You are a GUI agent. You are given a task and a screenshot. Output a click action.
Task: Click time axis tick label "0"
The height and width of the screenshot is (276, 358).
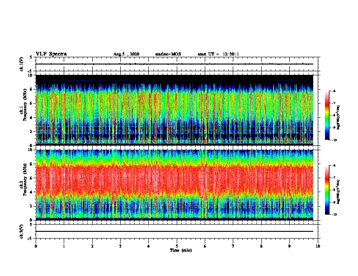point(36,246)
